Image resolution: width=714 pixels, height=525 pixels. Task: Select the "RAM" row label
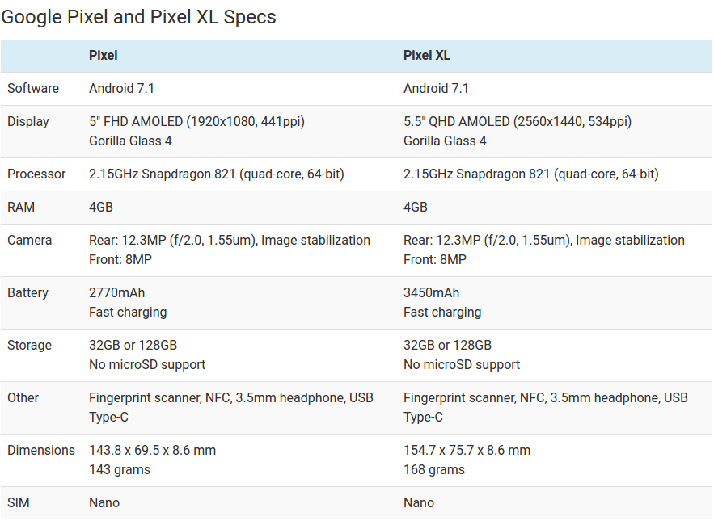[21, 208]
